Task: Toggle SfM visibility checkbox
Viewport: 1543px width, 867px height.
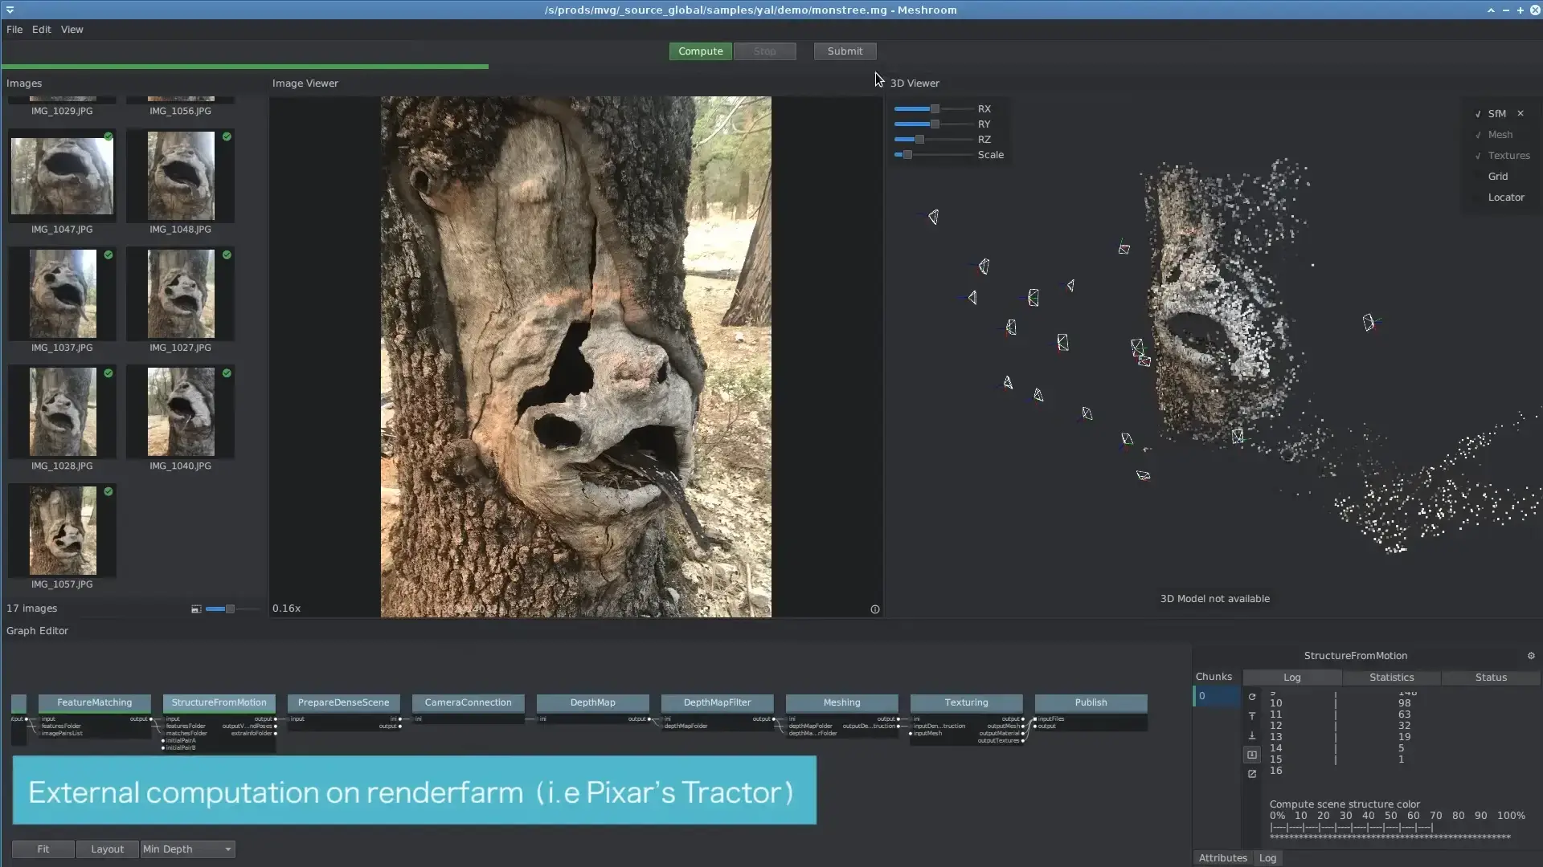Action: (1478, 114)
